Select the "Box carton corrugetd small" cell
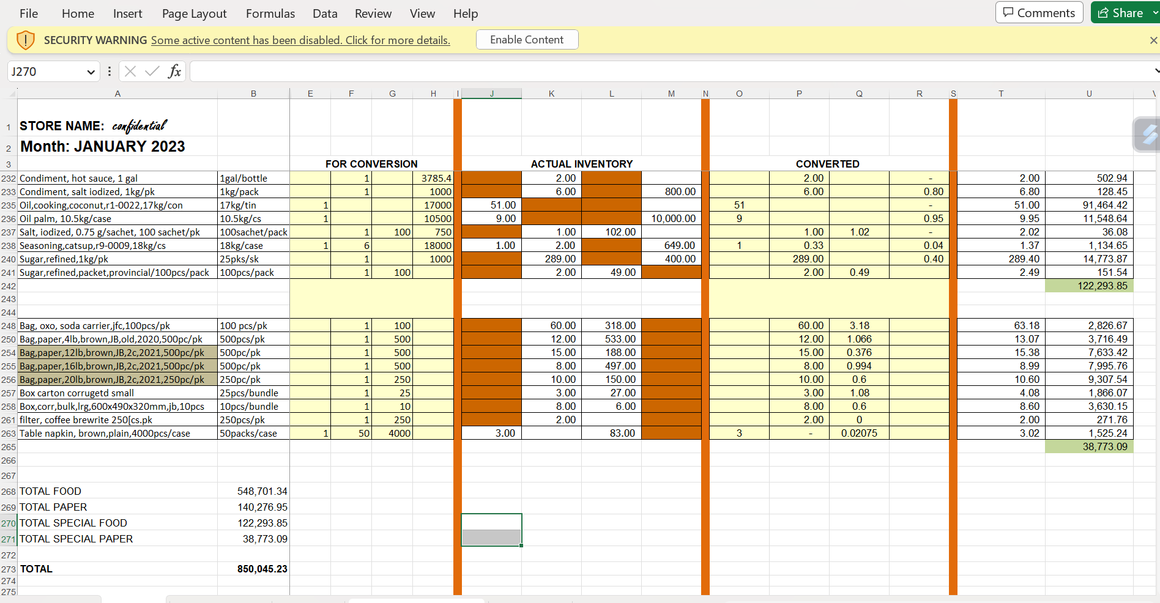 (x=117, y=393)
